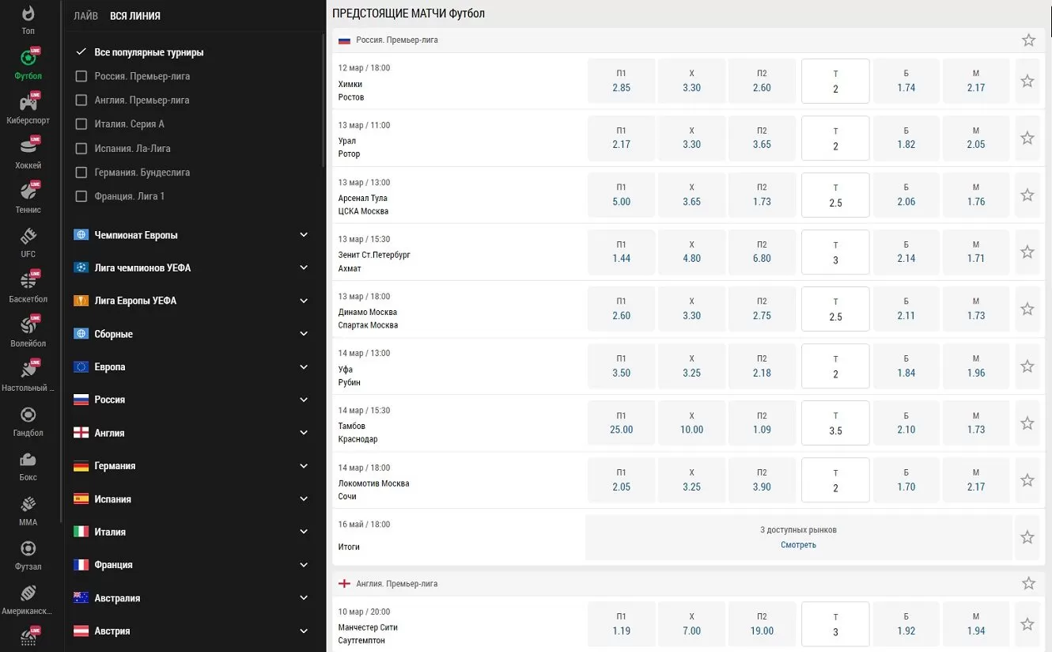Screen dimensions: 1052x652
Task: Switch to the ЛАЙВ tab
Action: 85,16
